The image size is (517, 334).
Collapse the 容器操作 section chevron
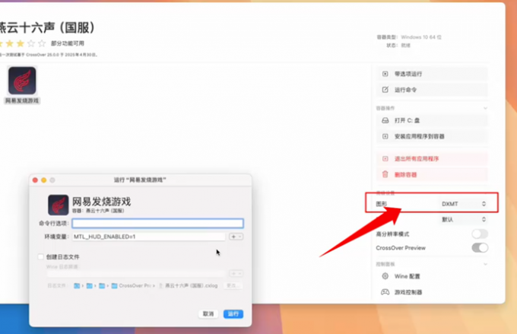click(x=485, y=108)
